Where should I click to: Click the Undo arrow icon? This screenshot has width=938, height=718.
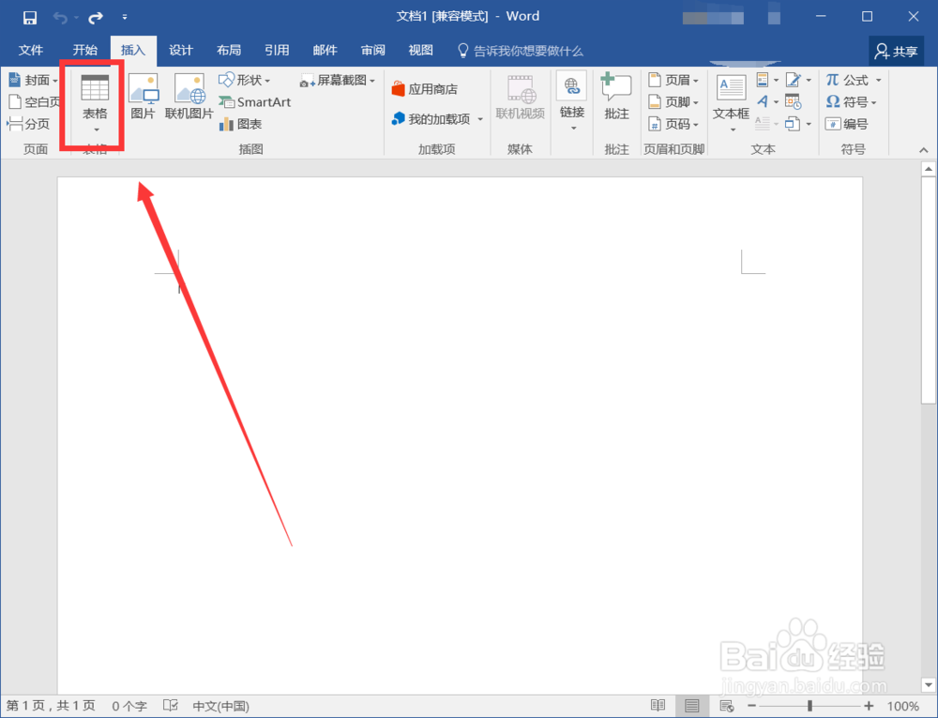(60, 17)
